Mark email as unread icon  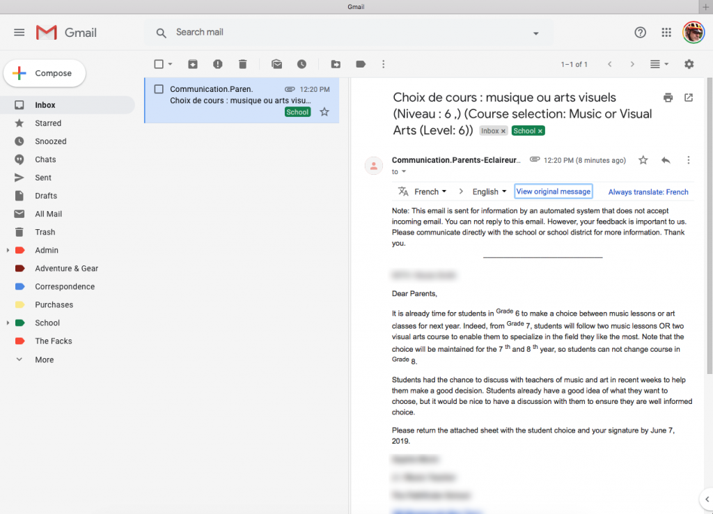(x=277, y=64)
